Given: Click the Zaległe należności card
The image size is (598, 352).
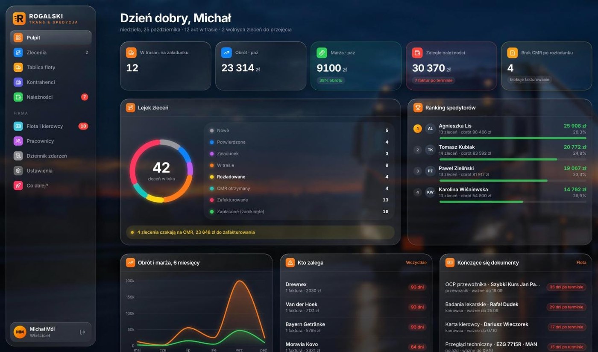Looking at the screenshot, I should coord(451,66).
